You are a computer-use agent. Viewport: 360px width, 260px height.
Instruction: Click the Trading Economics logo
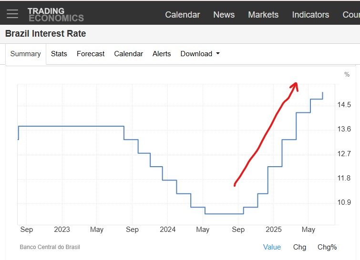point(56,15)
